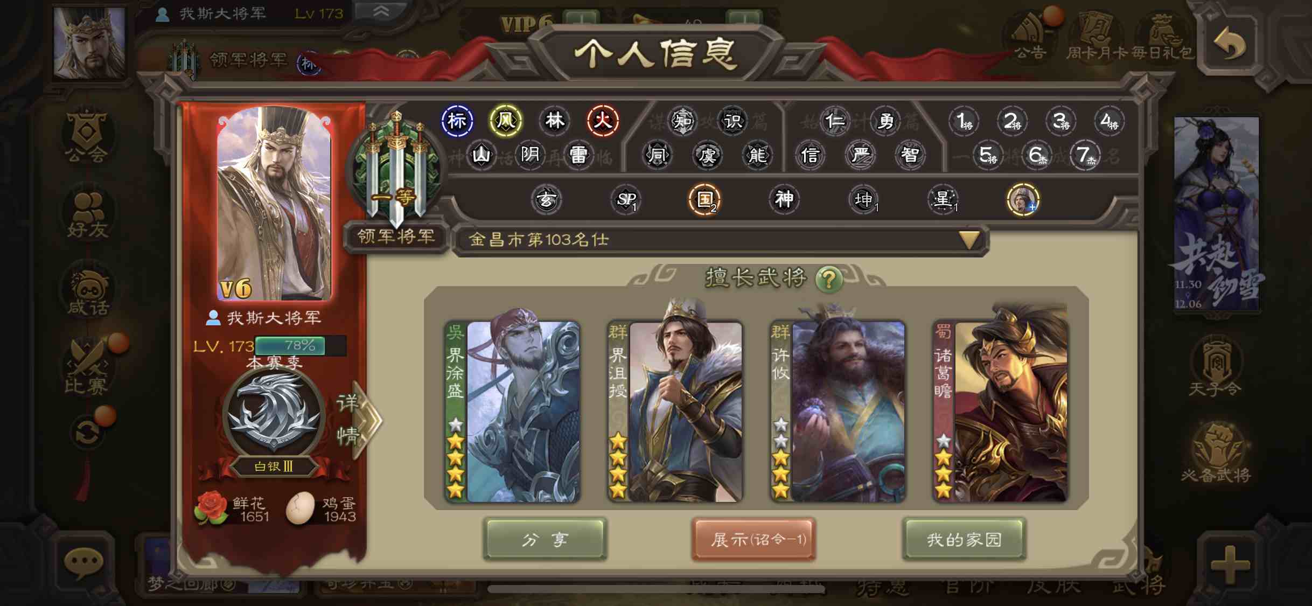Viewport: 1312px width, 606px height.
Task: Click the level 78% experience bar
Action: [x=300, y=346]
